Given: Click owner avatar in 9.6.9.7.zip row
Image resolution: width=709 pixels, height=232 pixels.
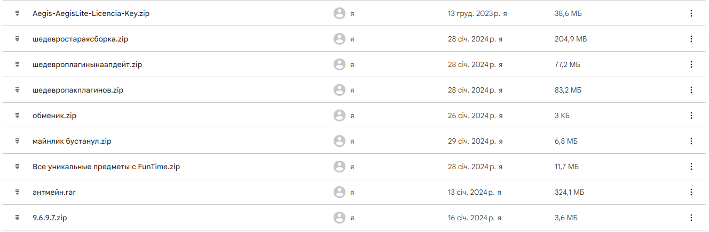Looking at the screenshot, I should 339,218.
